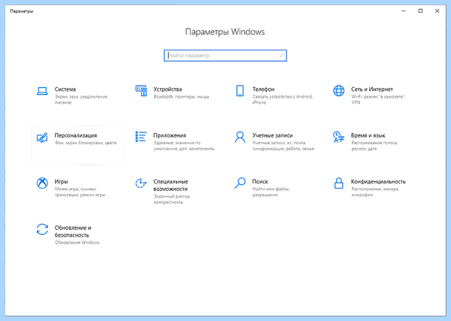The image size is (451, 321).
Task: Click 'Wi-Fi, режим "в самолете", VPN' text
Action: click(378, 99)
